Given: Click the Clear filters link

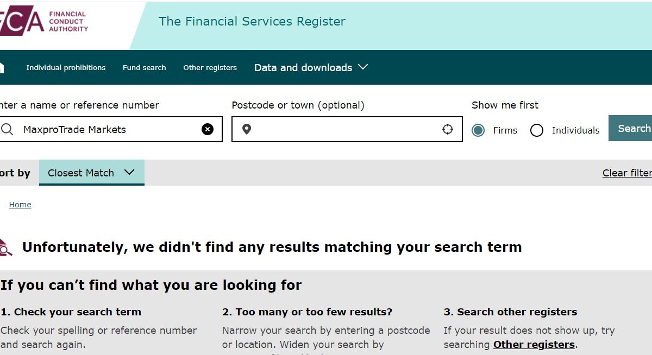Looking at the screenshot, I should 627,173.
